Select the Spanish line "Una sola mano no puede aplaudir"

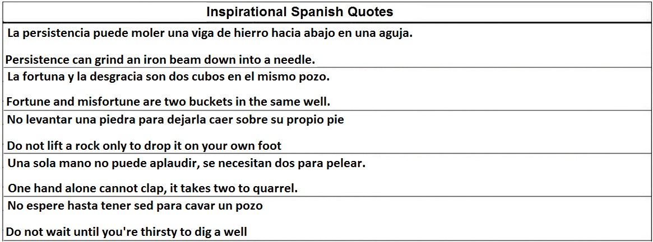point(186,164)
